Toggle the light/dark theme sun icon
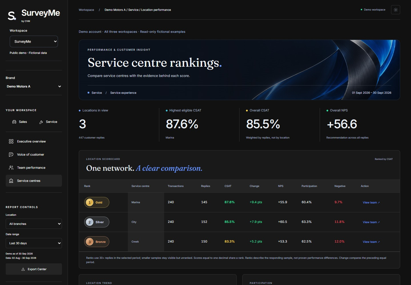411x285 pixels. pyautogui.click(x=396, y=10)
